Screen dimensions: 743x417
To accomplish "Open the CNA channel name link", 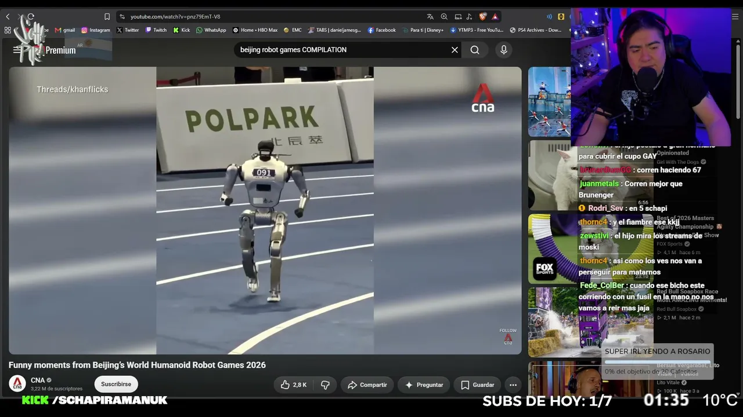I will pos(38,381).
